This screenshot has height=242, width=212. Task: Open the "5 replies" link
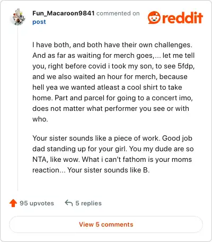pyautogui.click(x=89, y=203)
